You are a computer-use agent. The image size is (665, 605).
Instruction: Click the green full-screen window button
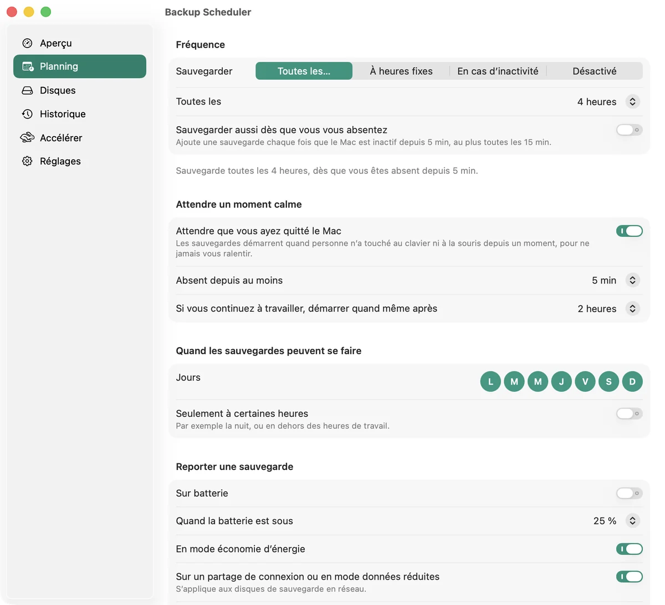point(46,12)
